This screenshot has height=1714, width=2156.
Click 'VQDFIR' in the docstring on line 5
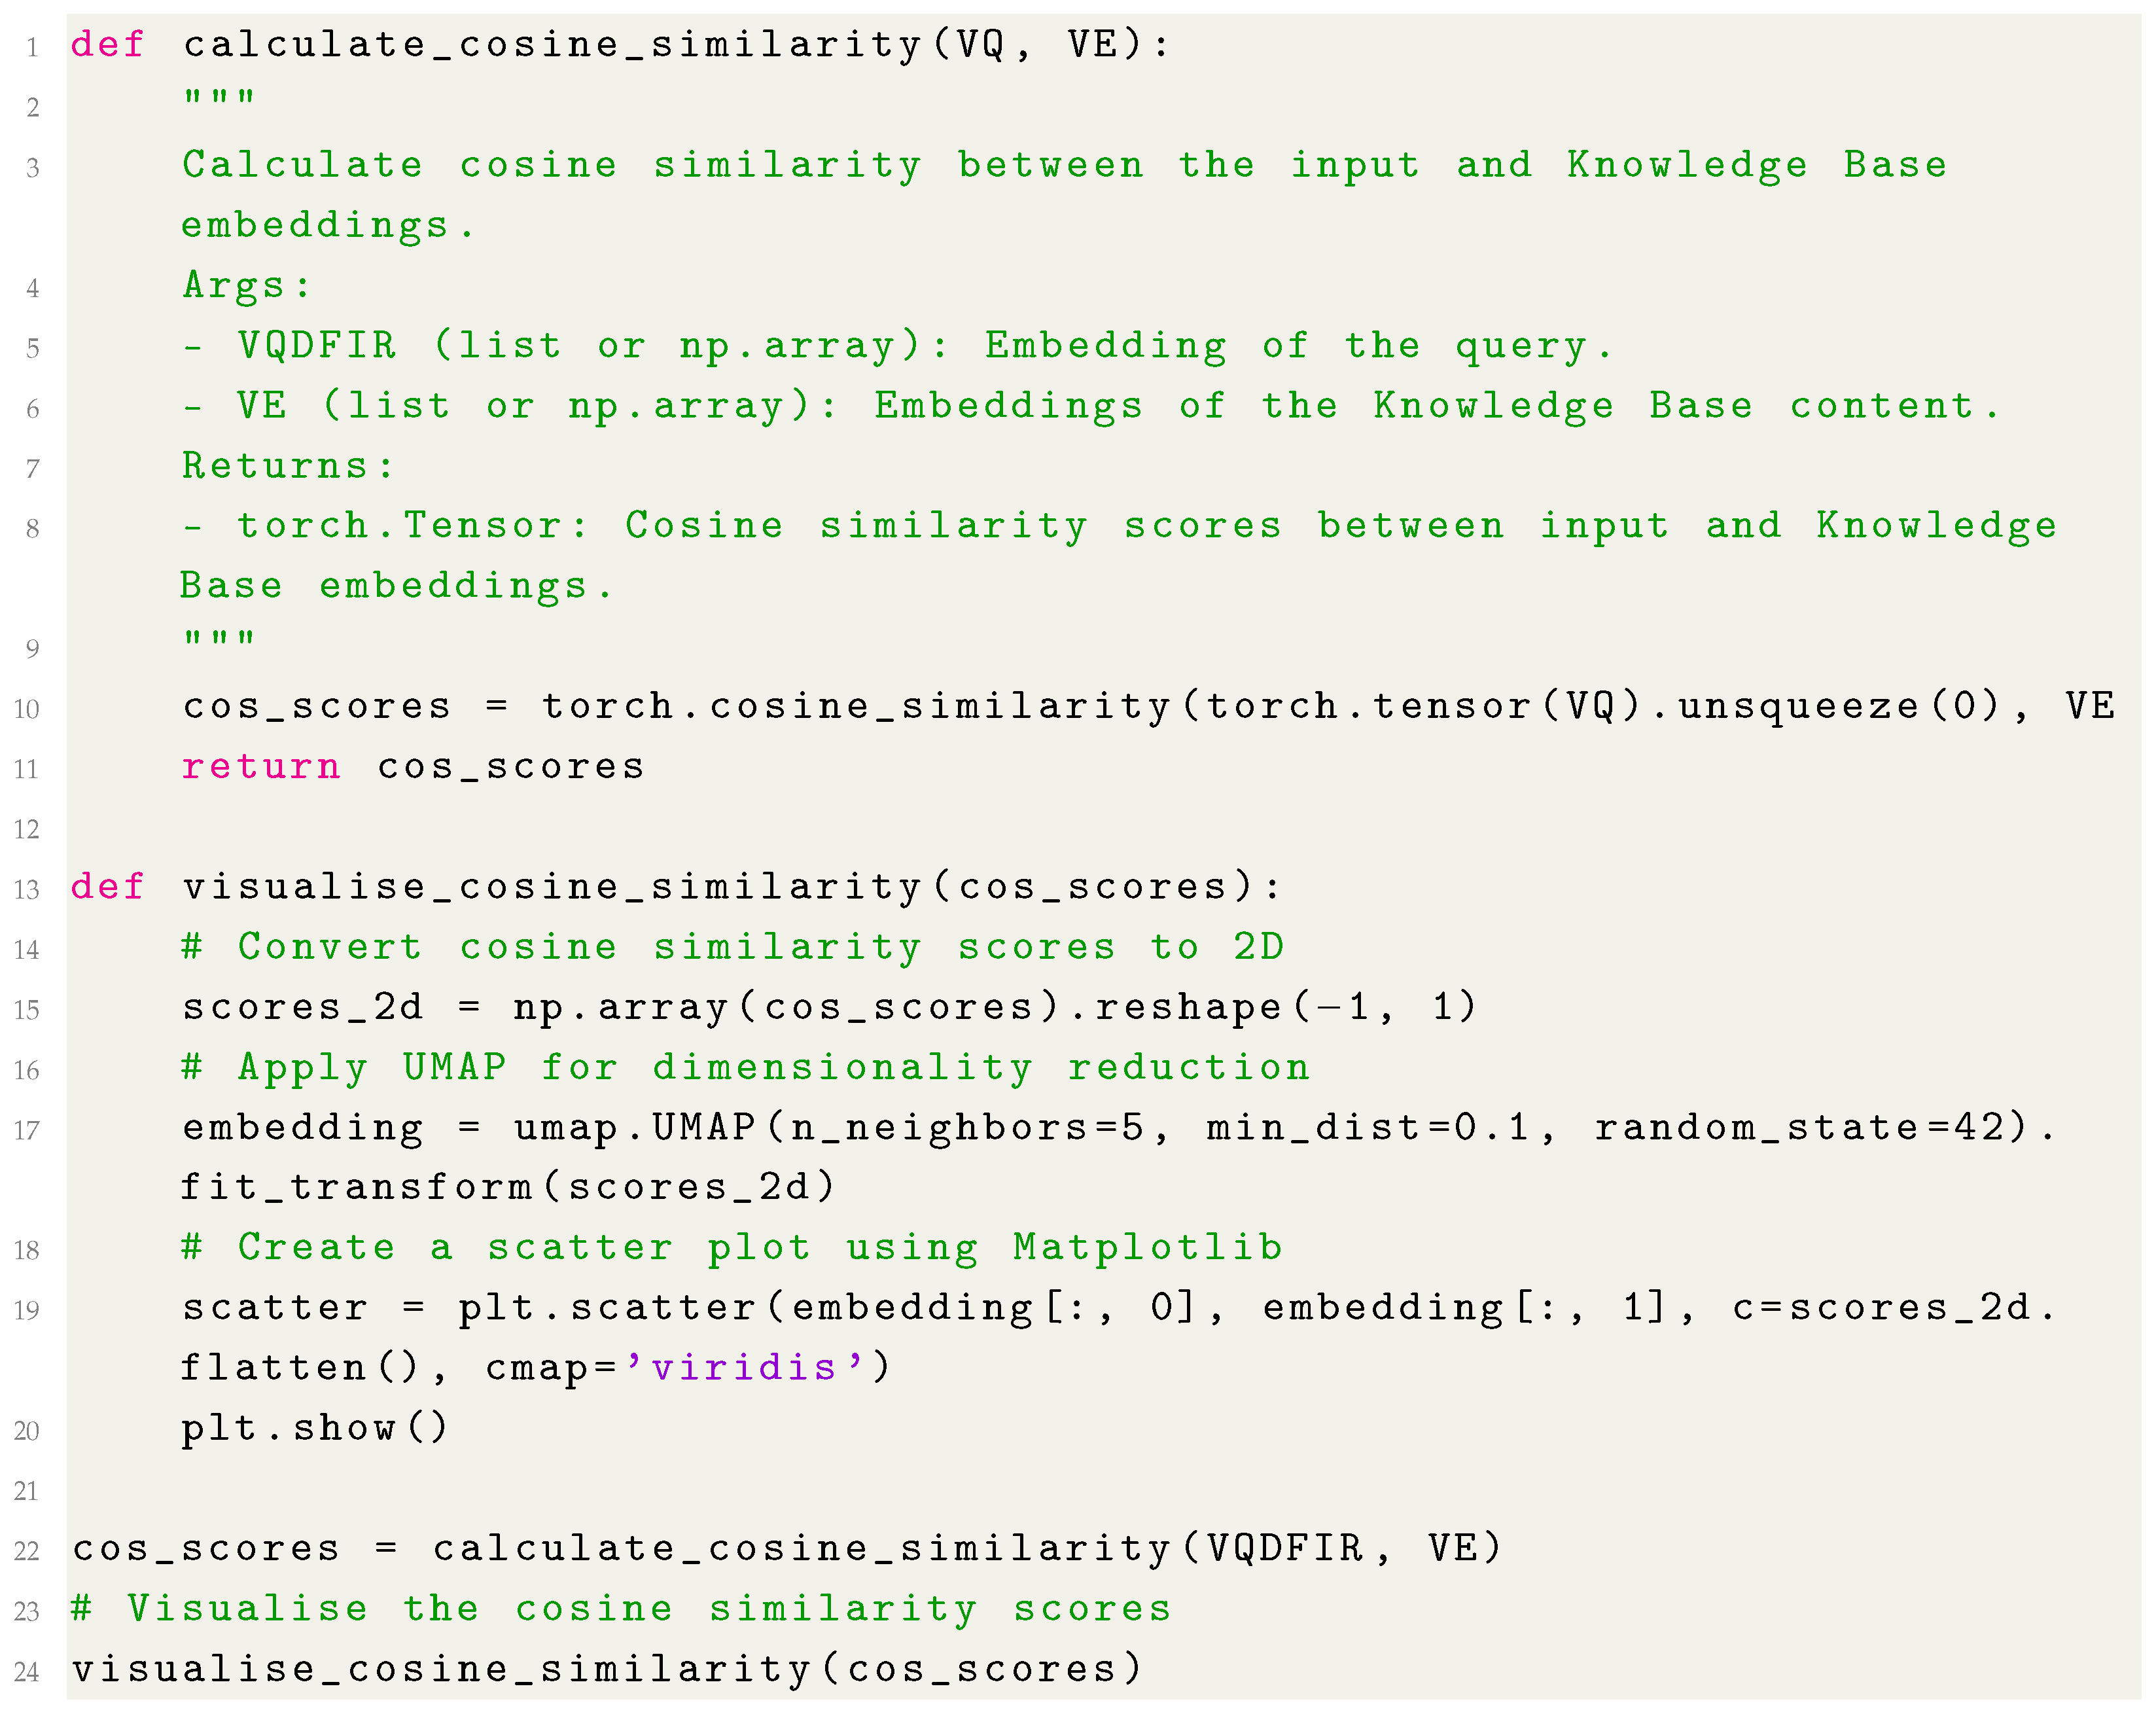point(317,346)
